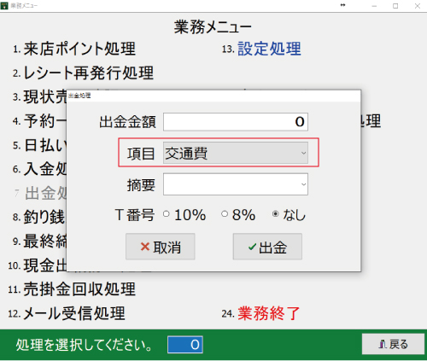
Task: Select the 10% T番号 radio button
Action: 167,214
